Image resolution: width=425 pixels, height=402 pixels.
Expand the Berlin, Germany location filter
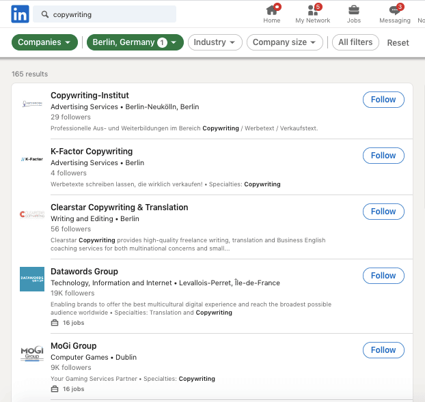pyautogui.click(x=135, y=42)
